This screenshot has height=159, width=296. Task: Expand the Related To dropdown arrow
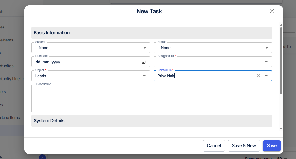266,76
